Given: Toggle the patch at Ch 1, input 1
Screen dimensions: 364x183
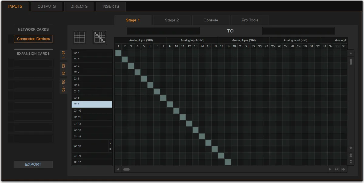Looking at the screenshot, I should pos(118,53).
